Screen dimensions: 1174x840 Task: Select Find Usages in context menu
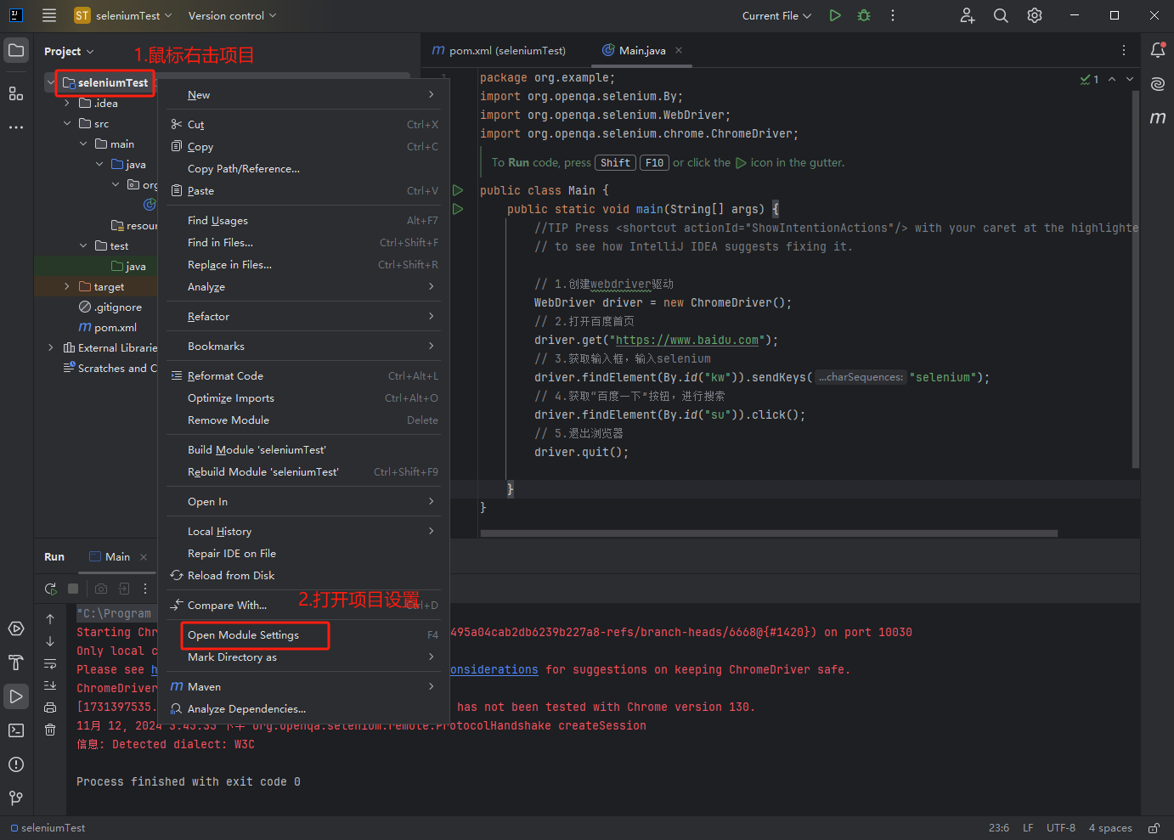coord(304,220)
